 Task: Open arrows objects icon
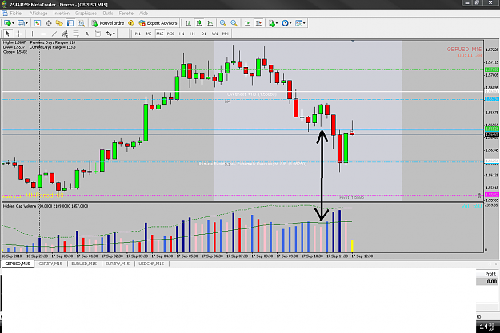click(109, 34)
